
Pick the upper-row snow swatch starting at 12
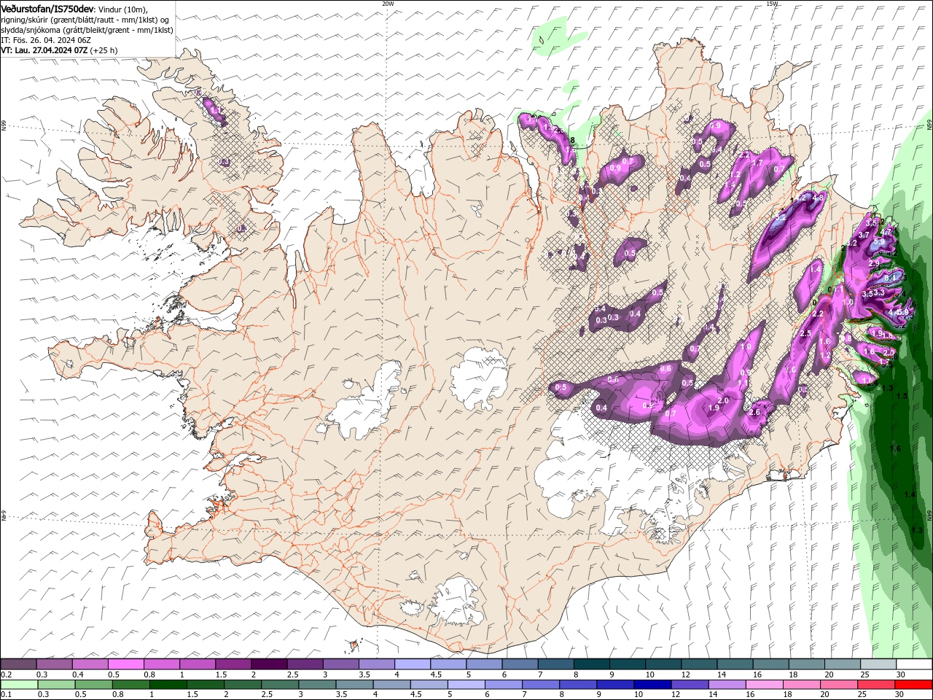click(698, 664)
